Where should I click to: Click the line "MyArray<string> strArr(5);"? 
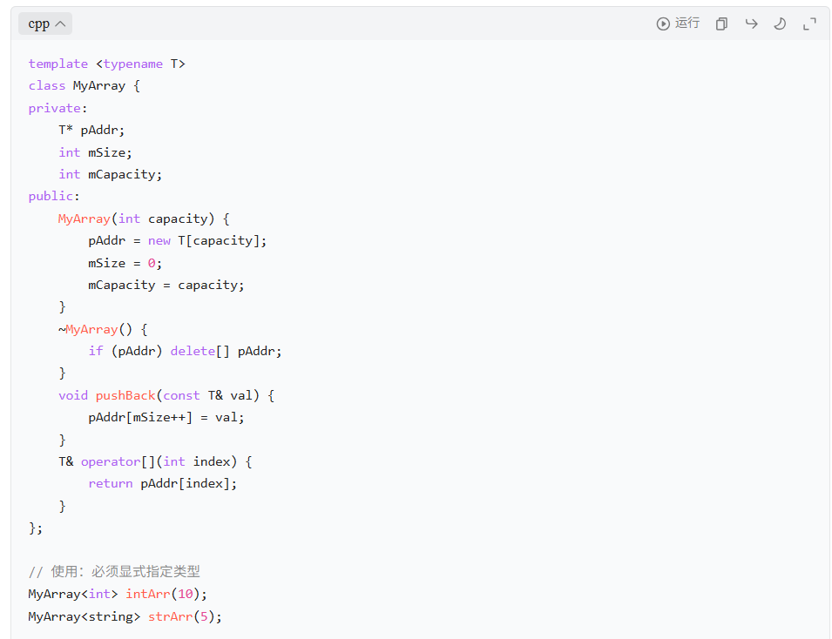(x=125, y=616)
